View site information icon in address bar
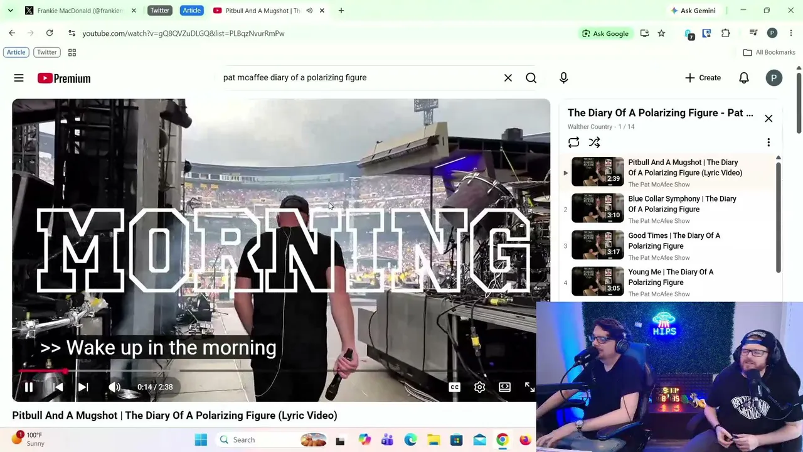The image size is (803, 452). (72, 33)
